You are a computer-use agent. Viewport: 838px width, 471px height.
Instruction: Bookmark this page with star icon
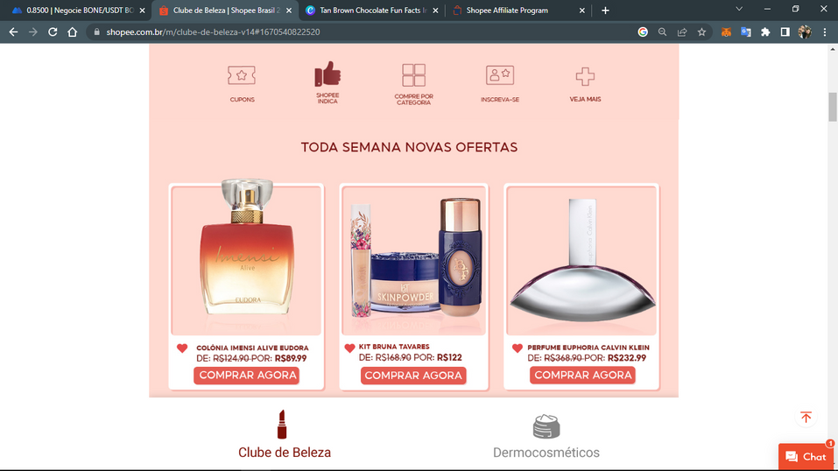coord(701,32)
